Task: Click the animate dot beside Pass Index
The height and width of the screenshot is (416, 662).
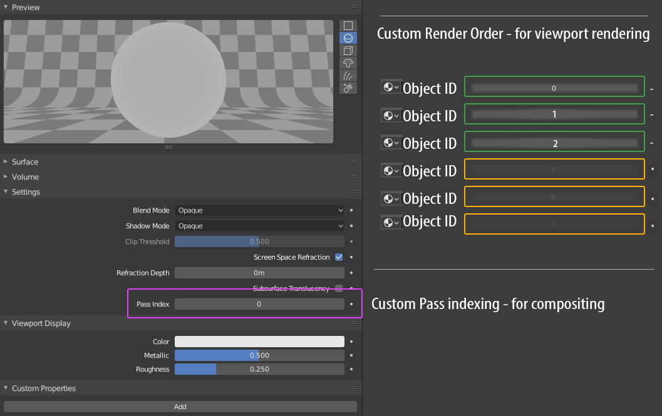Action: click(351, 304)
